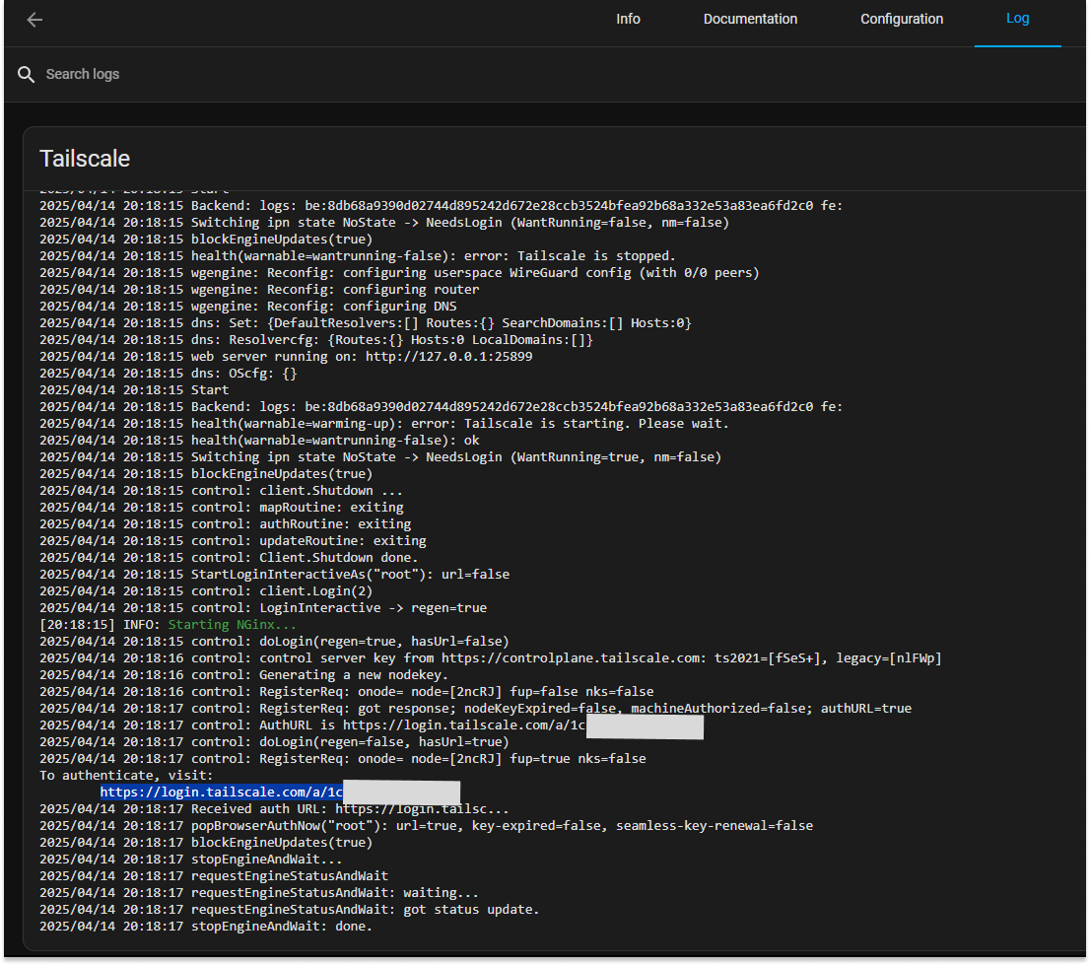Open the Documentation tab
The width and height of the screenshot is (1090, 965).
pos(750,19)
